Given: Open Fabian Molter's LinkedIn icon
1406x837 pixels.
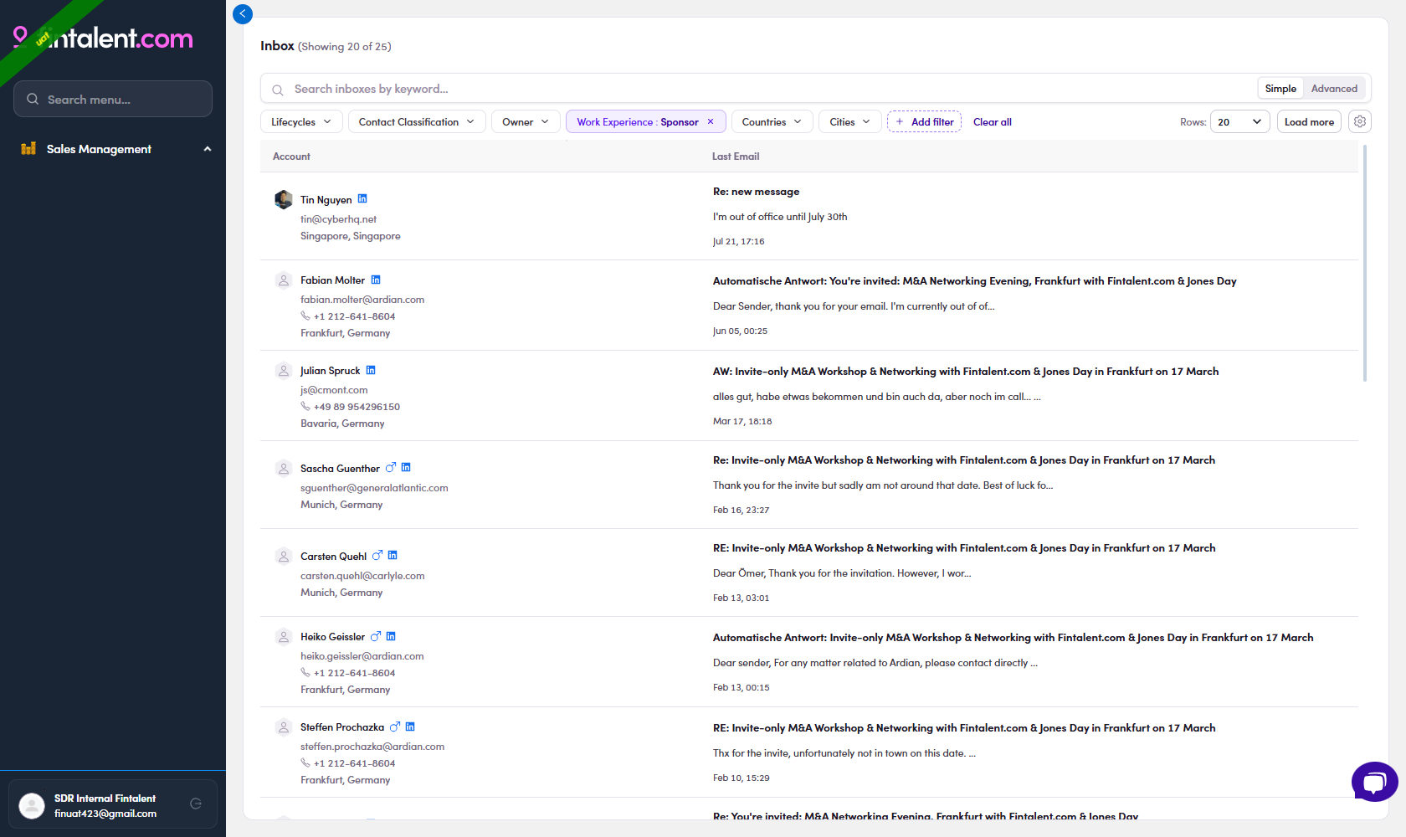Looking at the screenshot, I should (376, 280).
